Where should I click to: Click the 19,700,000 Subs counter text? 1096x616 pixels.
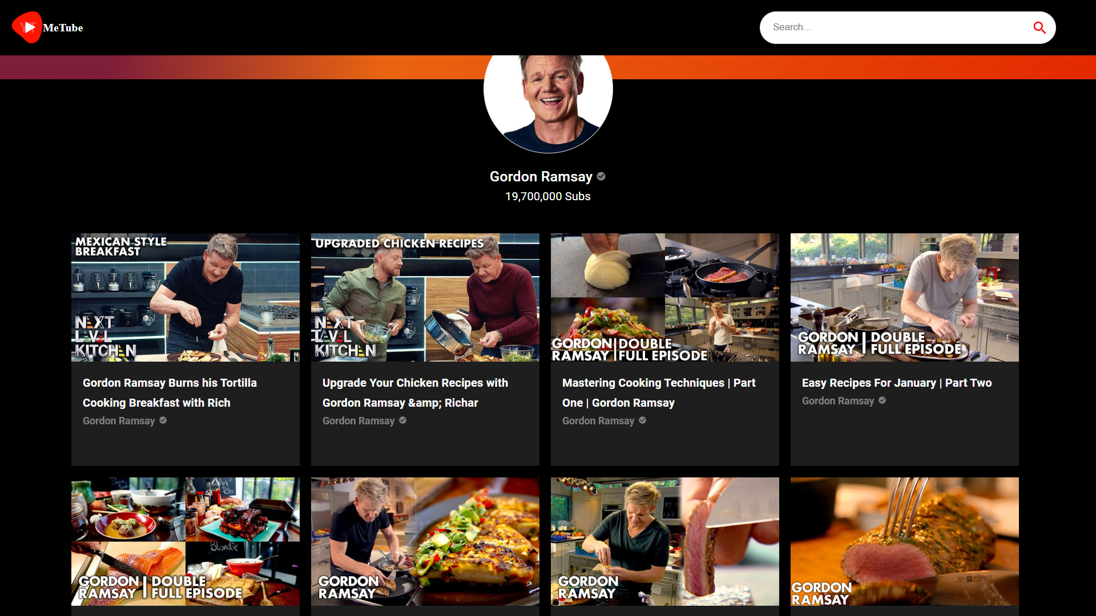[547, 196]
